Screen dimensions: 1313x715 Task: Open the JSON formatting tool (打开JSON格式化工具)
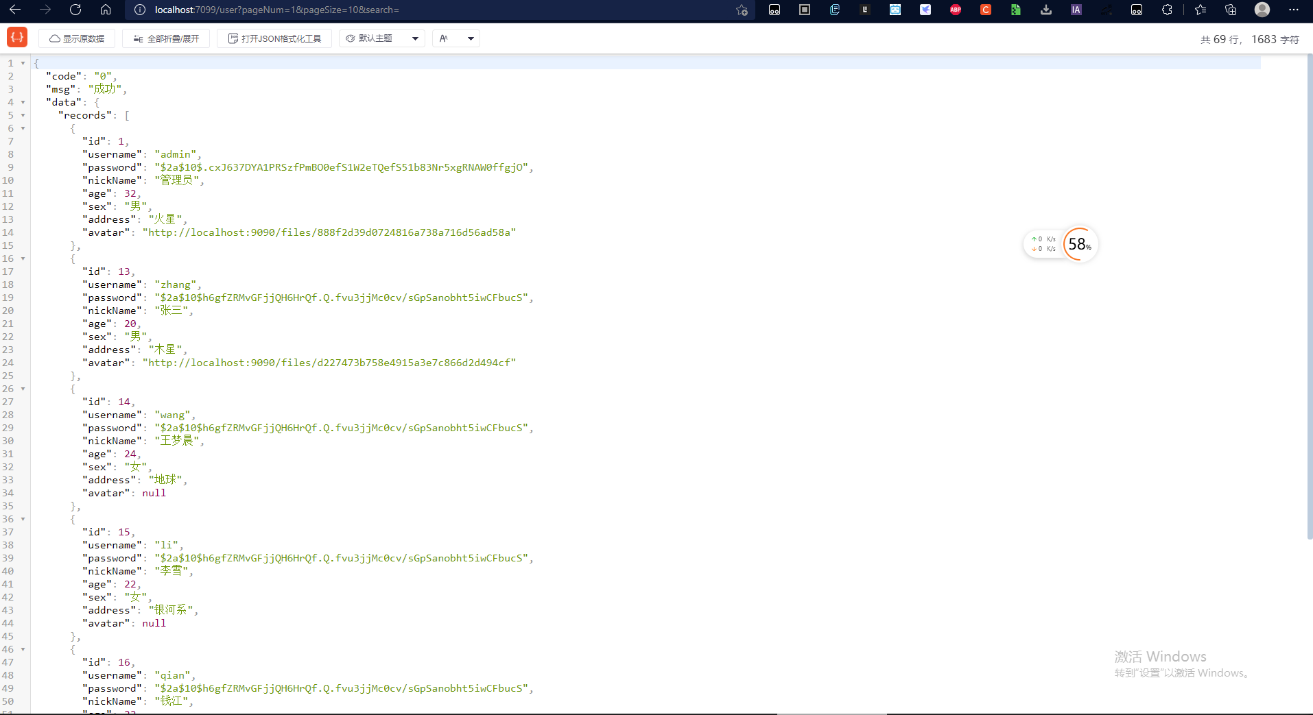(x=274, y=38)
